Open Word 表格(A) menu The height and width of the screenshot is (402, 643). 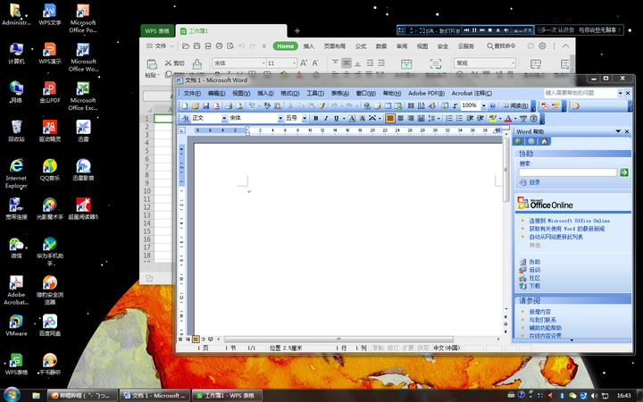(x=339, y=94)
